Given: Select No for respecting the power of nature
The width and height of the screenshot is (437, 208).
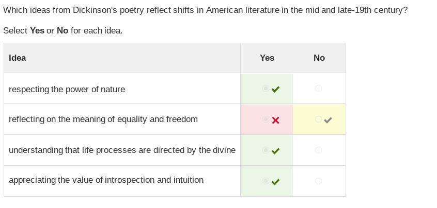Looking at the screenshot, I should tap(318, 89).
